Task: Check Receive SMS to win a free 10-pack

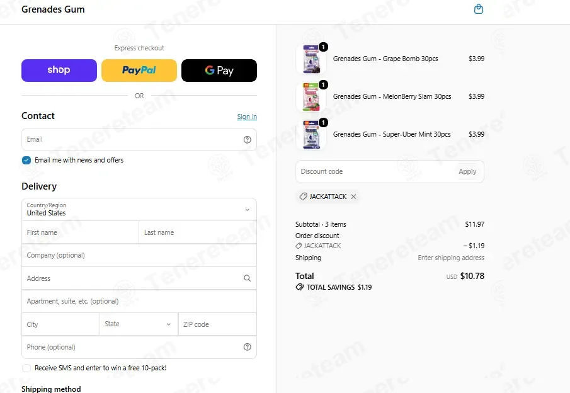Action: coord(26,368)
